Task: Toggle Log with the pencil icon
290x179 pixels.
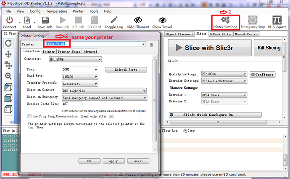Action: click(x=113, y=20)
